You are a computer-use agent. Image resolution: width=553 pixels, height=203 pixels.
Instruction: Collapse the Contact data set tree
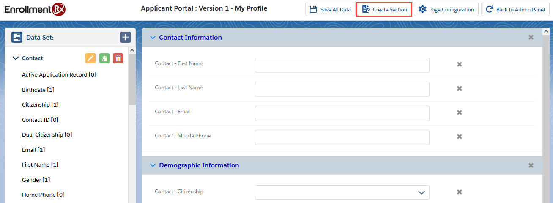16,58
